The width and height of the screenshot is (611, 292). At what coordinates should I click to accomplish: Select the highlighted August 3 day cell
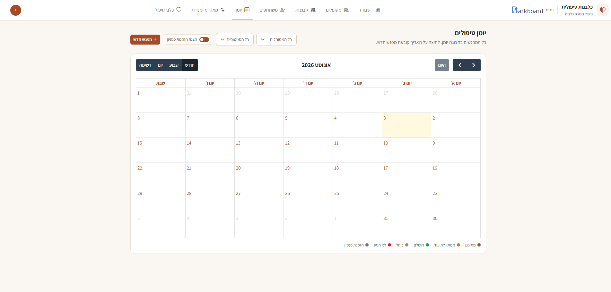click(x=406, y=125)
